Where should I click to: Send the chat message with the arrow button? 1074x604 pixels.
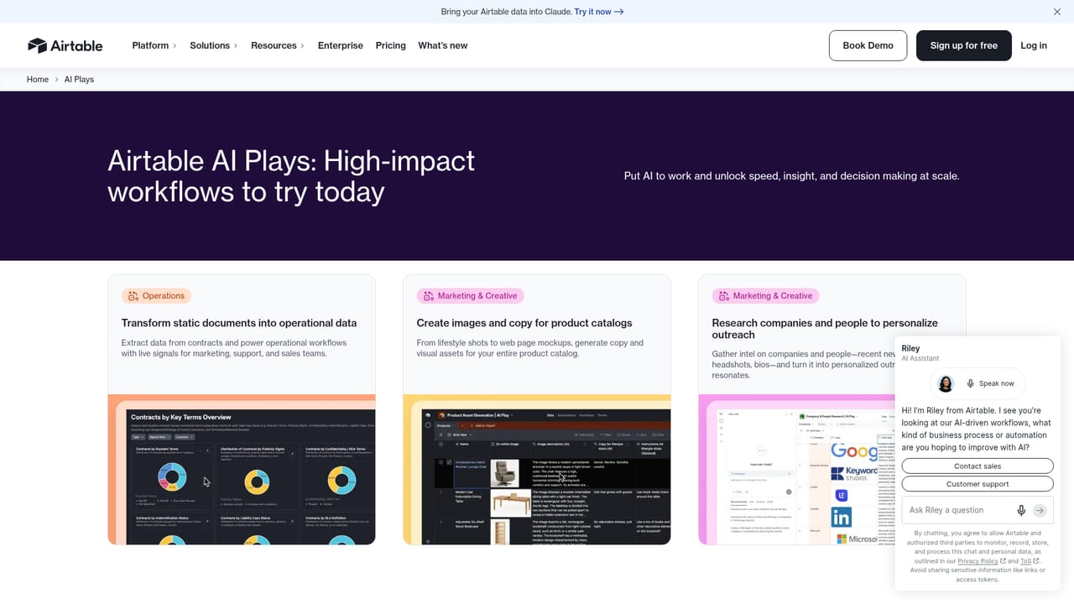point(1040,510)
